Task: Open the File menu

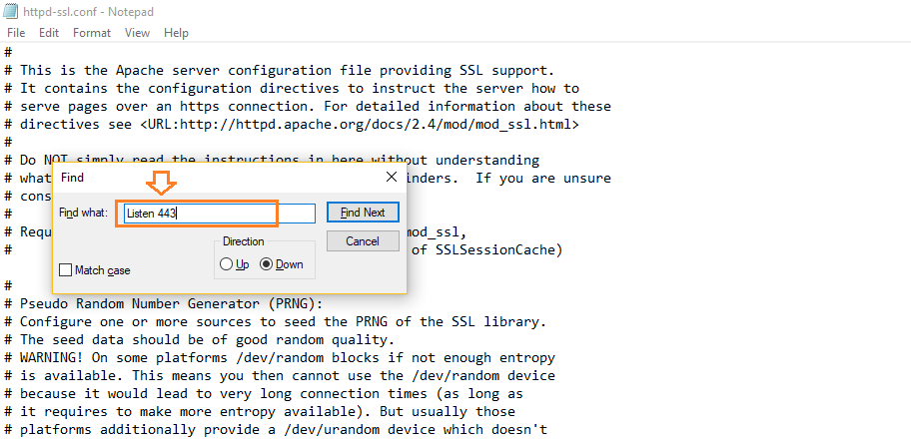Action: tap(16, 33)
